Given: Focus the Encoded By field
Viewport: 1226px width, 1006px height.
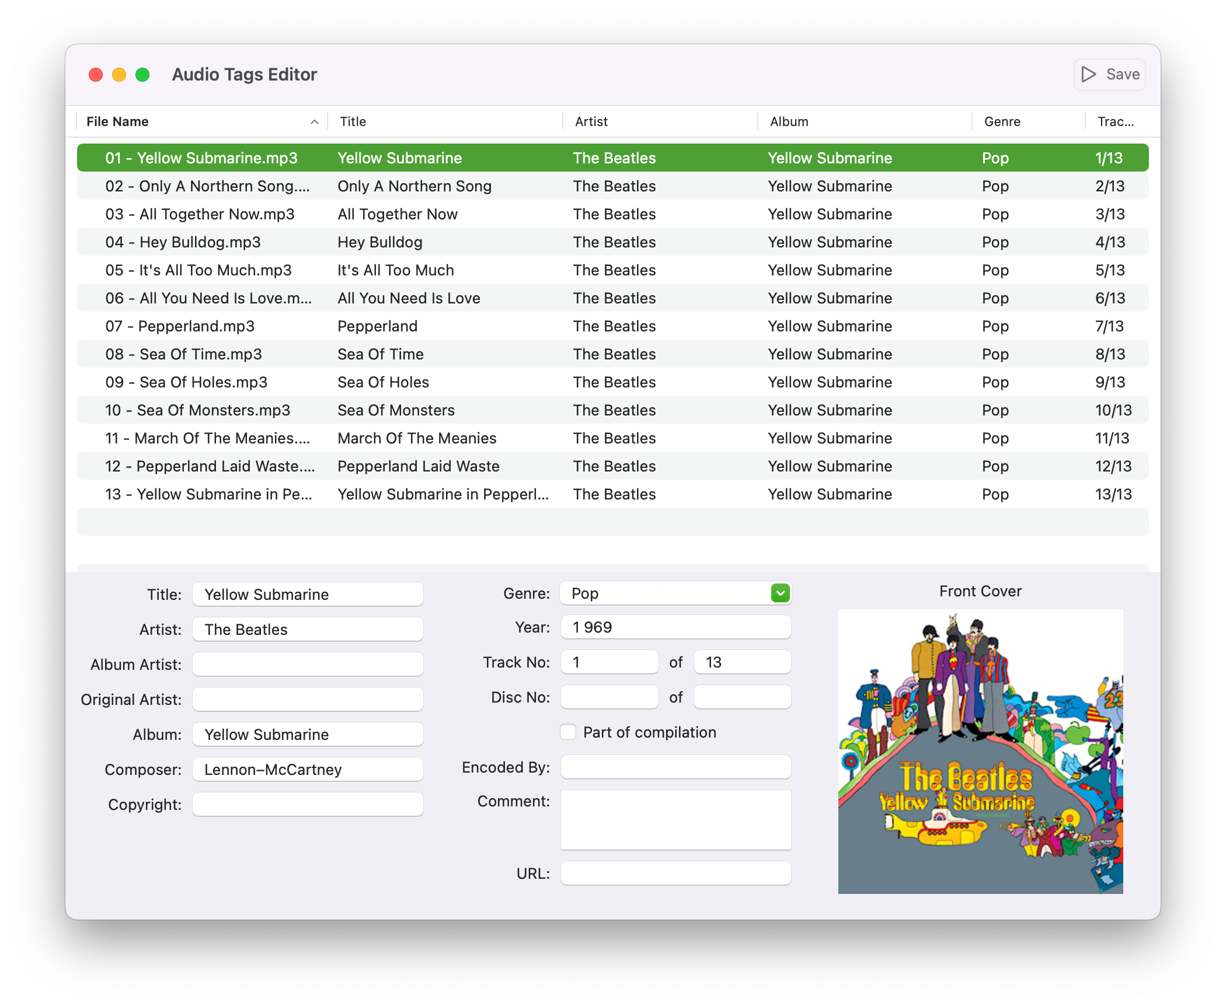Looking at the screenshot, I should 675,767.
